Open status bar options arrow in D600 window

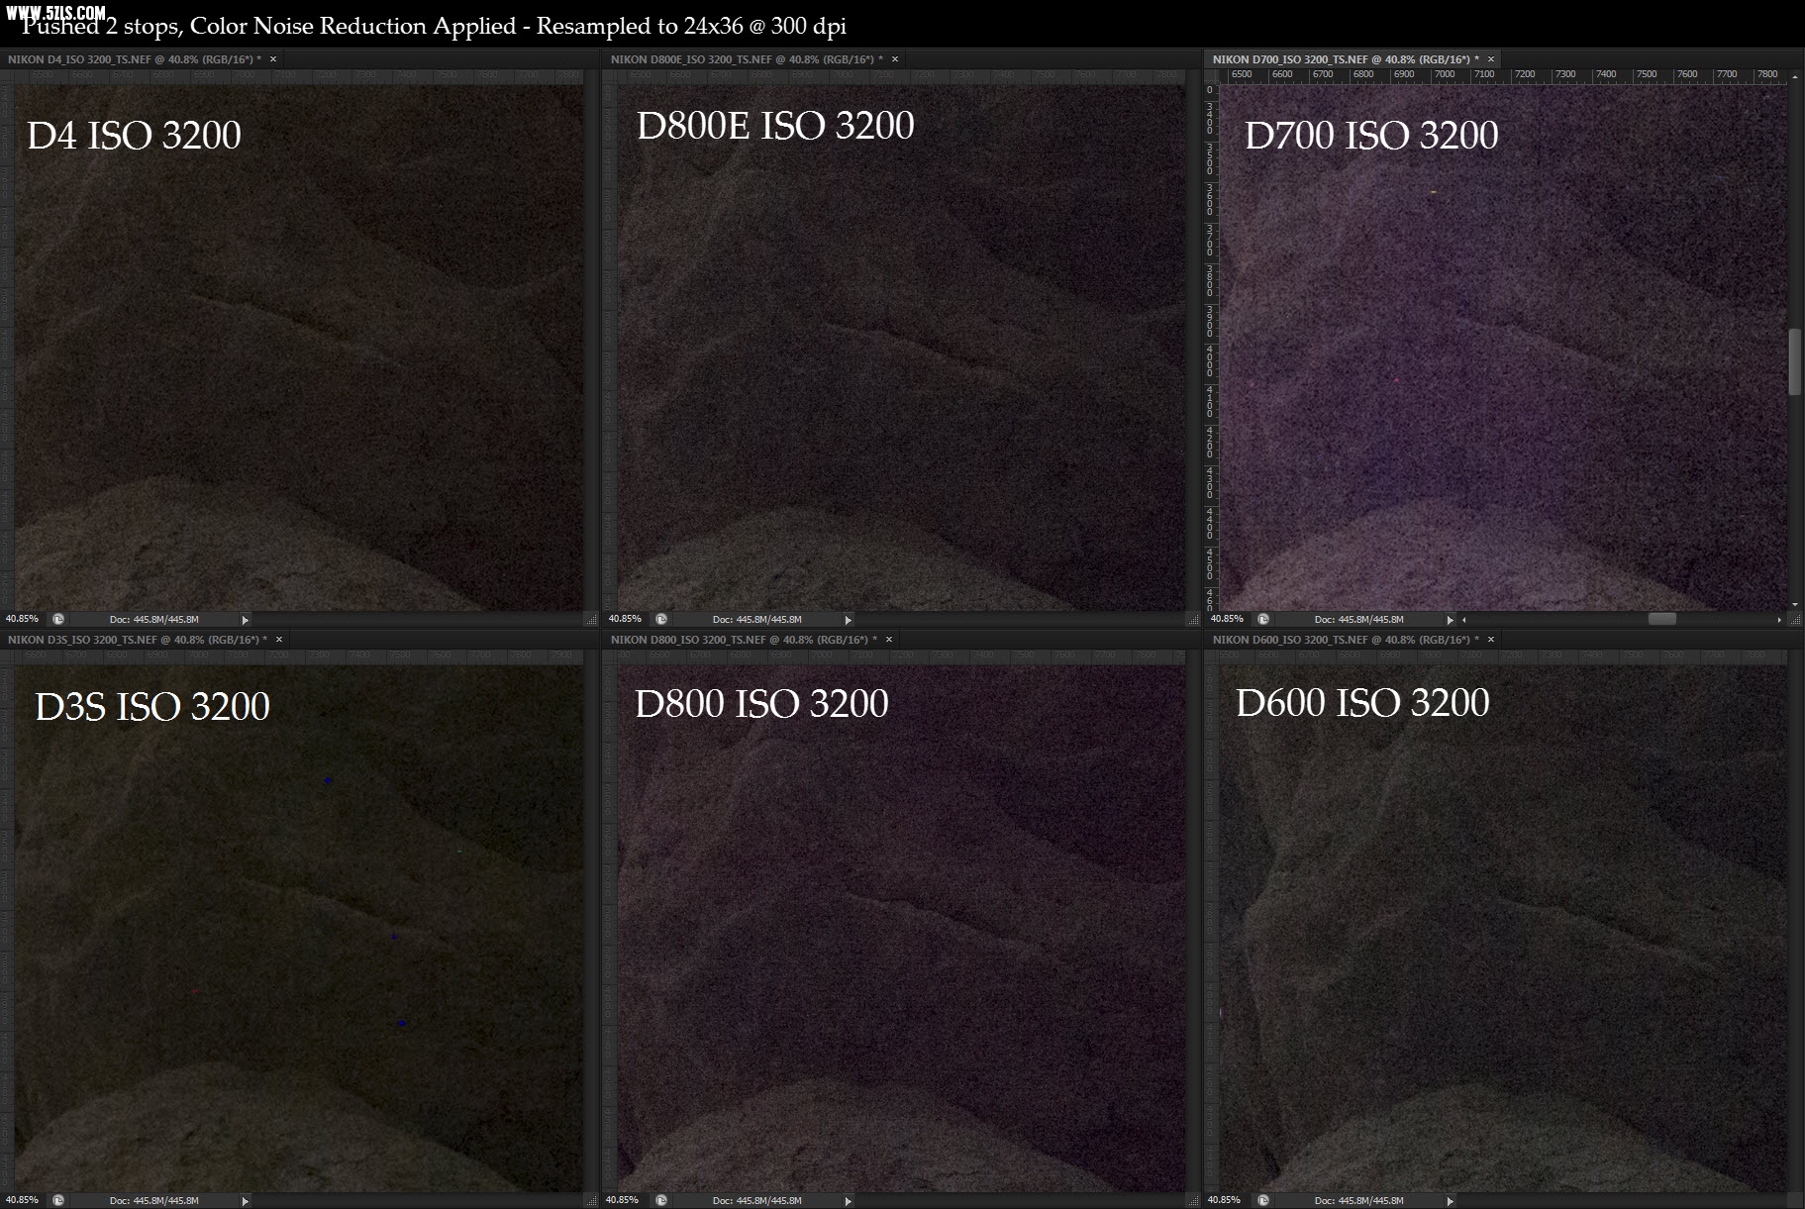(1450, 1201)
